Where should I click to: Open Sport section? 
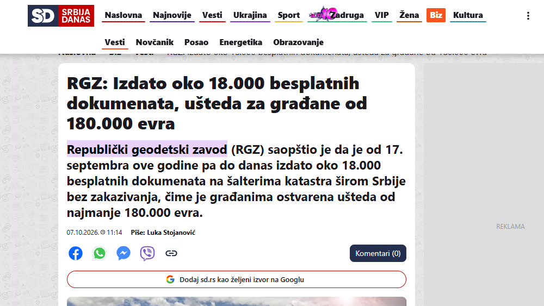289,15
